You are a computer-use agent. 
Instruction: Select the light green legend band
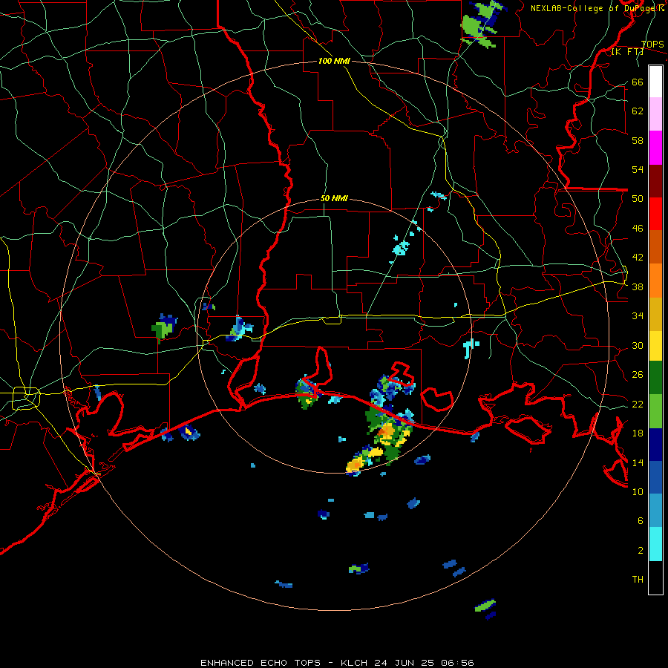point(655,410)
